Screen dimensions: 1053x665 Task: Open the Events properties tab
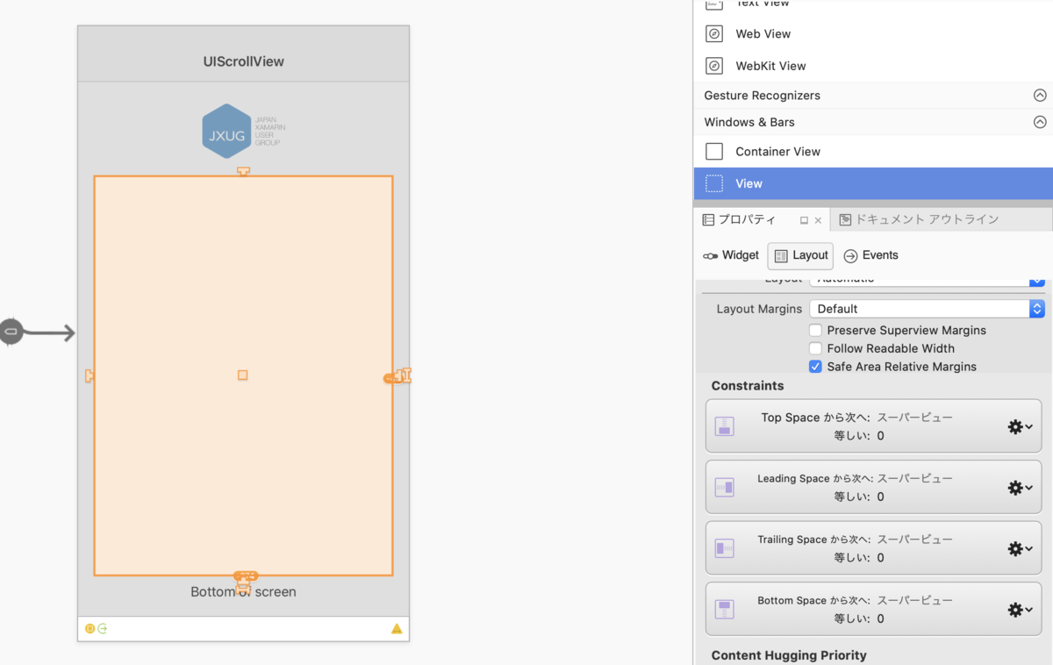[871, 255]
